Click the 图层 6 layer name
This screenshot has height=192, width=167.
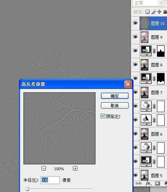[x=157, y=134]
